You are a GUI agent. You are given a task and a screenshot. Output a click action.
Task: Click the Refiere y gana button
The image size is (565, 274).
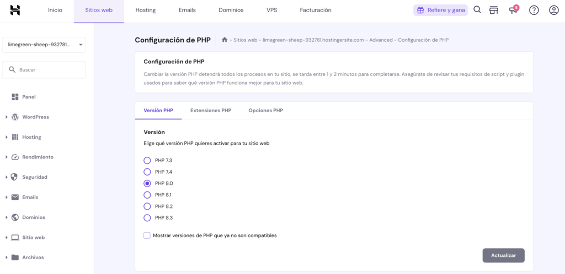coord(440,10)
